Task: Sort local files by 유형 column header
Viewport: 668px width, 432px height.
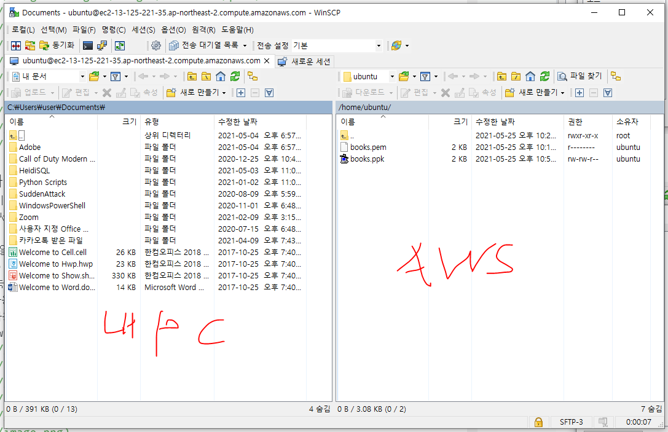Action: [x=177, y=122]
